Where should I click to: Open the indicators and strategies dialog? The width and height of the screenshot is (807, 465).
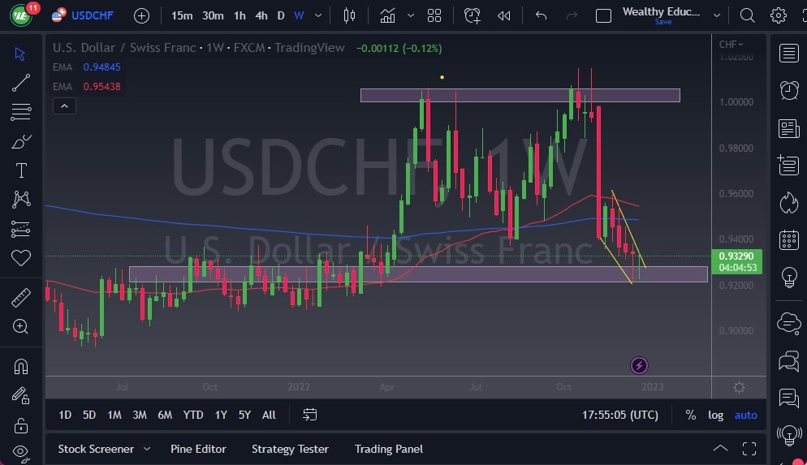(387, 16)
